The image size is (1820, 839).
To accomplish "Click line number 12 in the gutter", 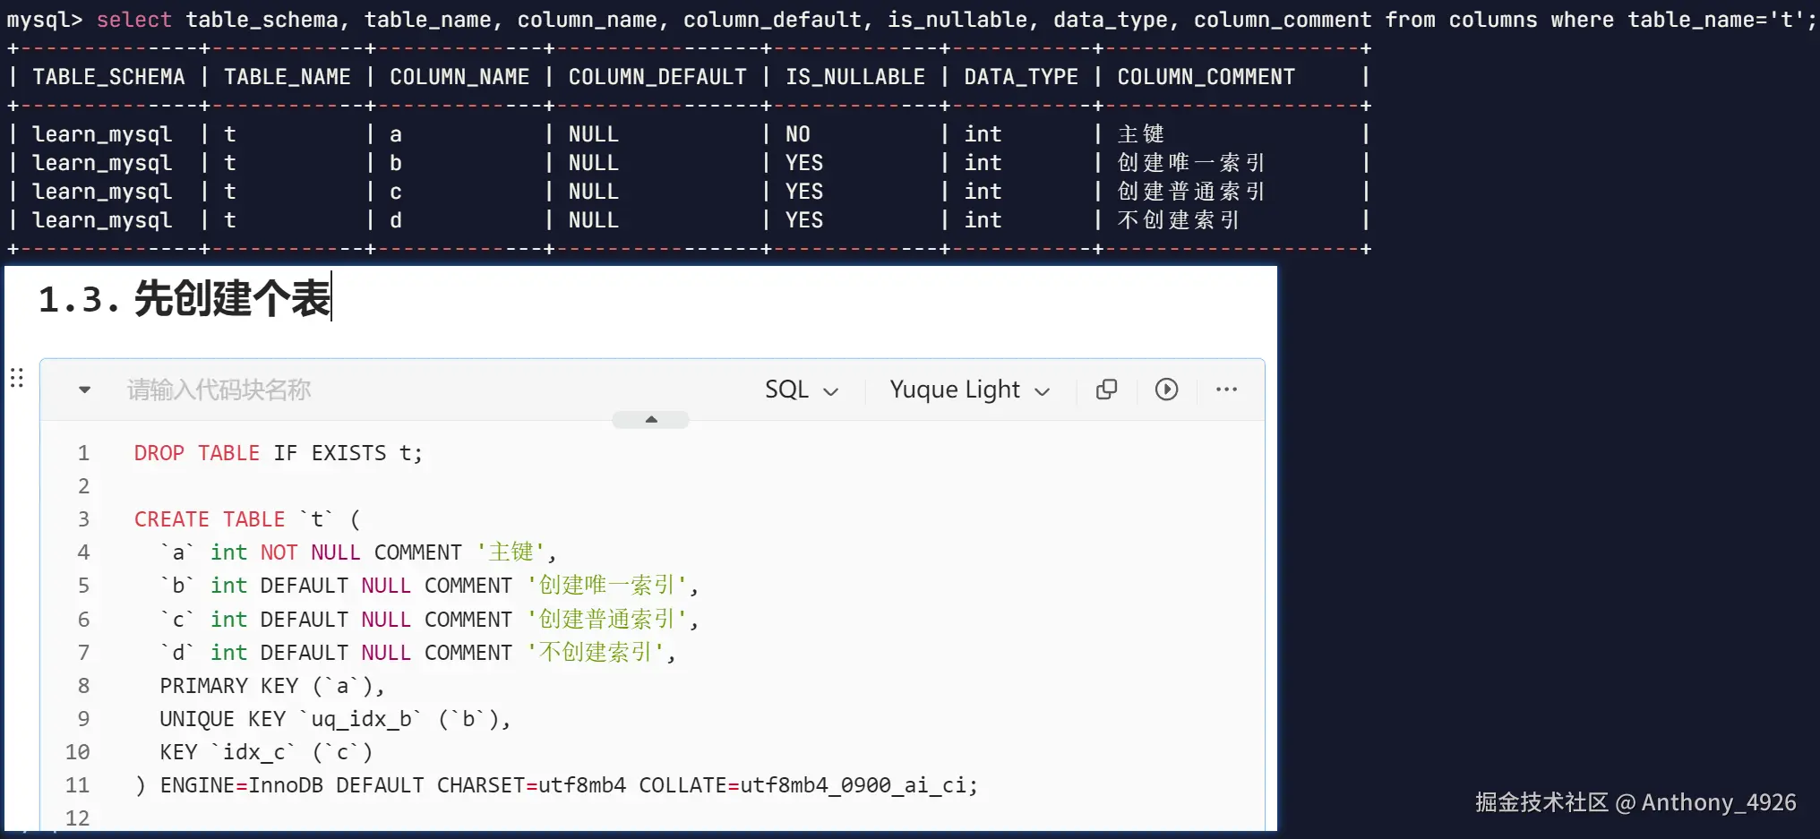I will (x=78, y=818).
